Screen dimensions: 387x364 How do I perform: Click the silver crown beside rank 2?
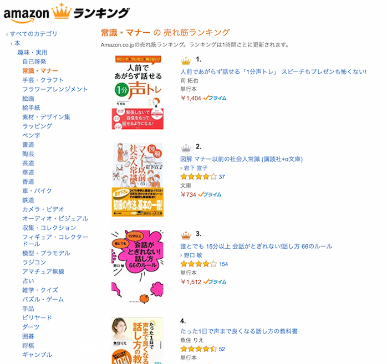(x=186, y=147)
